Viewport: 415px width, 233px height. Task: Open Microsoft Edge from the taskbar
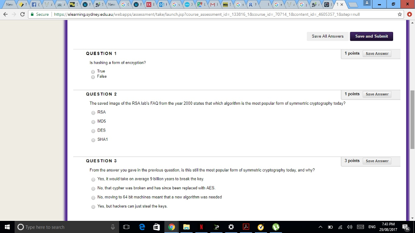[141, 227]
